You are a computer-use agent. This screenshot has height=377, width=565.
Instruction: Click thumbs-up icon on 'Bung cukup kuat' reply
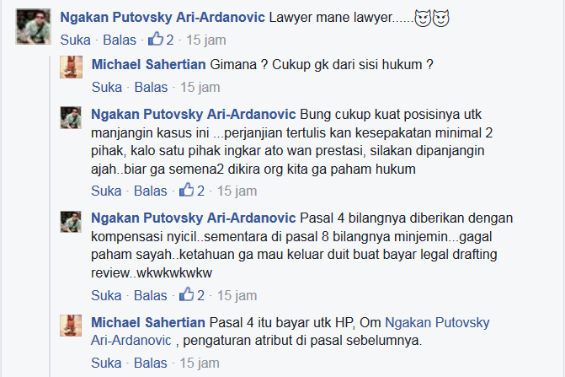(187, 190)
